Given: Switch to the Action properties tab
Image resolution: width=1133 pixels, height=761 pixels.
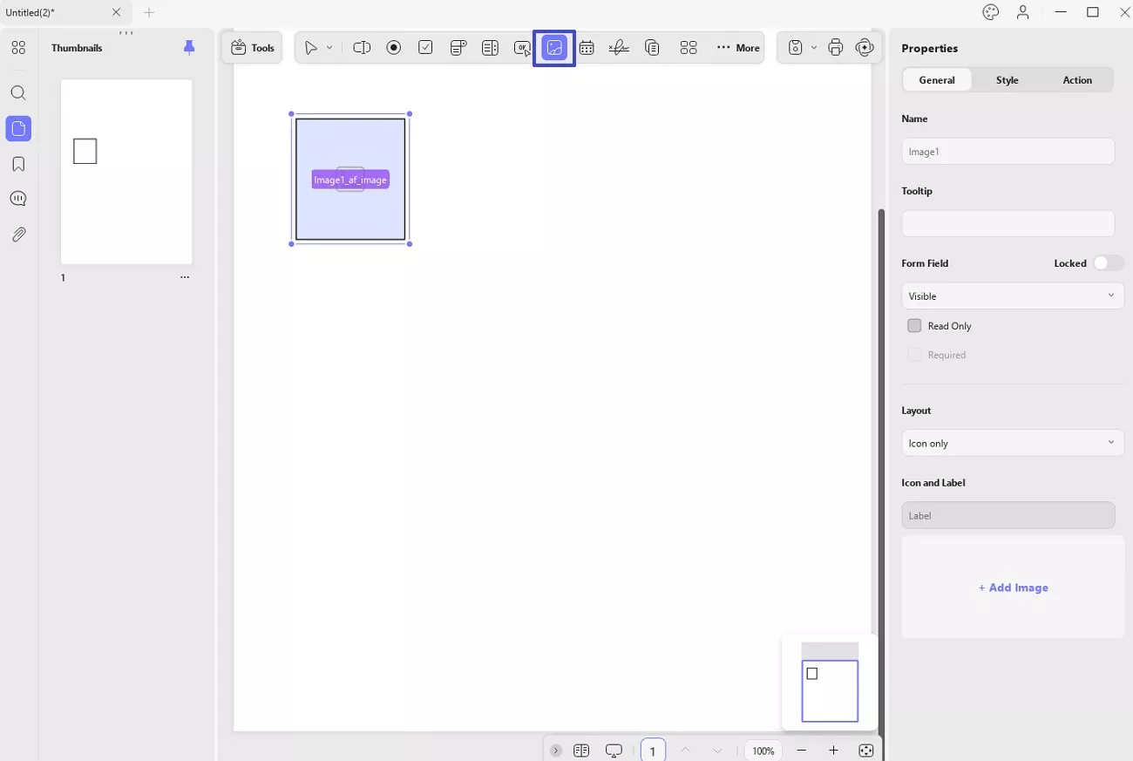Looking at the screenshot, I should 1077,79.
